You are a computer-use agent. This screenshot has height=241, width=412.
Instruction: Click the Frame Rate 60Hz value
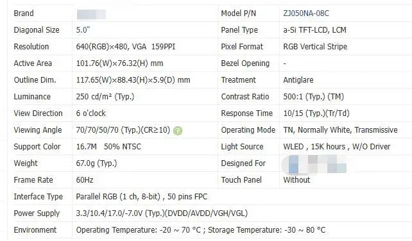click(x=85, y=180)
